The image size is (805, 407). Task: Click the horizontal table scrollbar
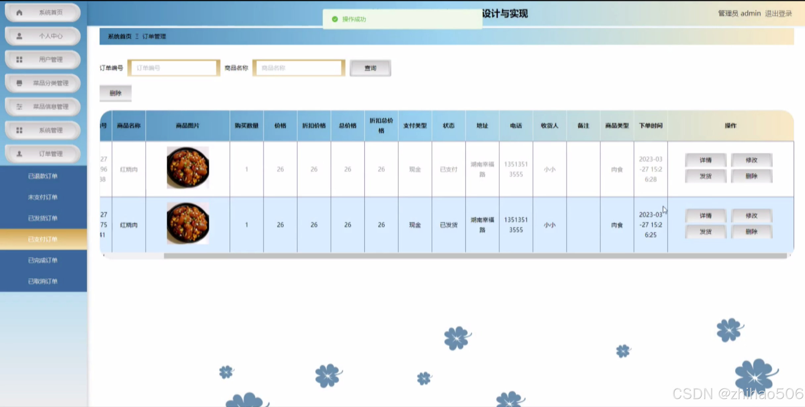pyautogui.click(x=475, y=256)
